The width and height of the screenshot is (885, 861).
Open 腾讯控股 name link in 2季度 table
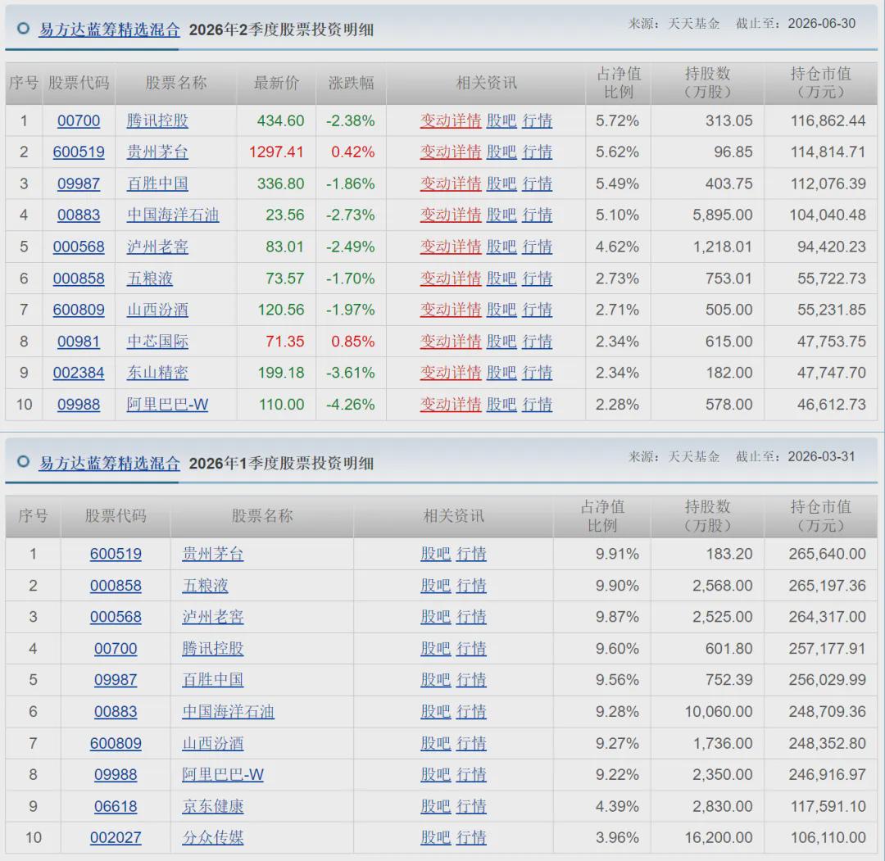(x=157, y=120)
